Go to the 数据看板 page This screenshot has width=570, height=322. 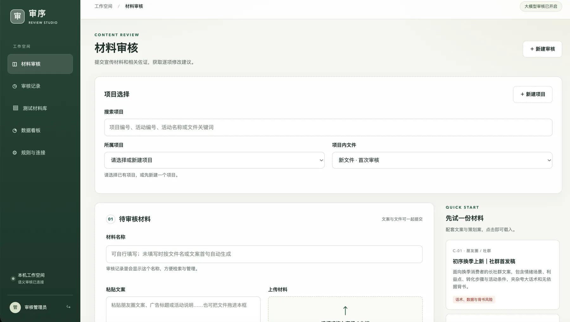click(40, 131)
